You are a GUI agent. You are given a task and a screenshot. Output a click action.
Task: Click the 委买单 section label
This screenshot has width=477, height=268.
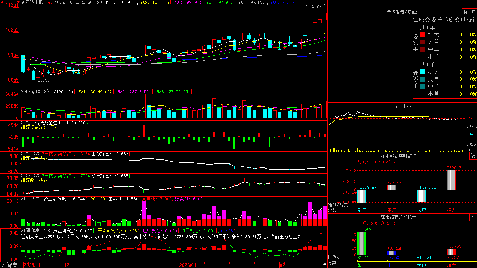416,42
